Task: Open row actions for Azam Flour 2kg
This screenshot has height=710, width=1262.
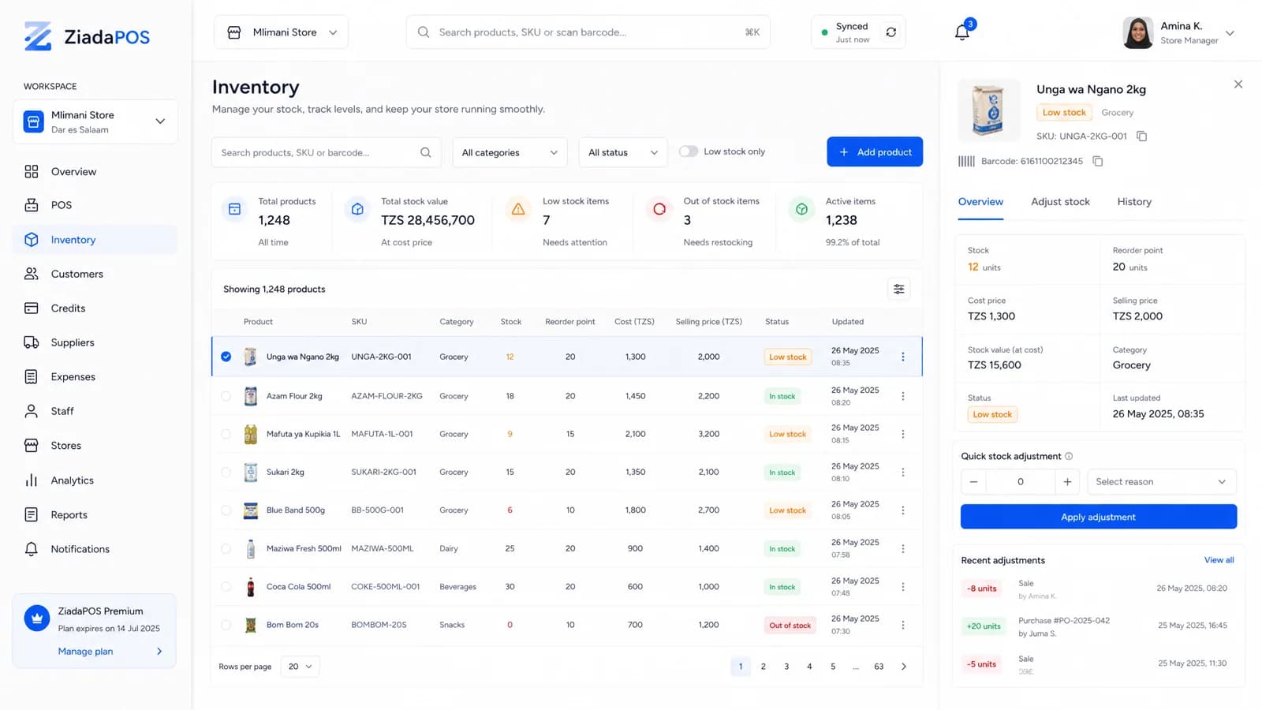Action: tap(903, 396)
